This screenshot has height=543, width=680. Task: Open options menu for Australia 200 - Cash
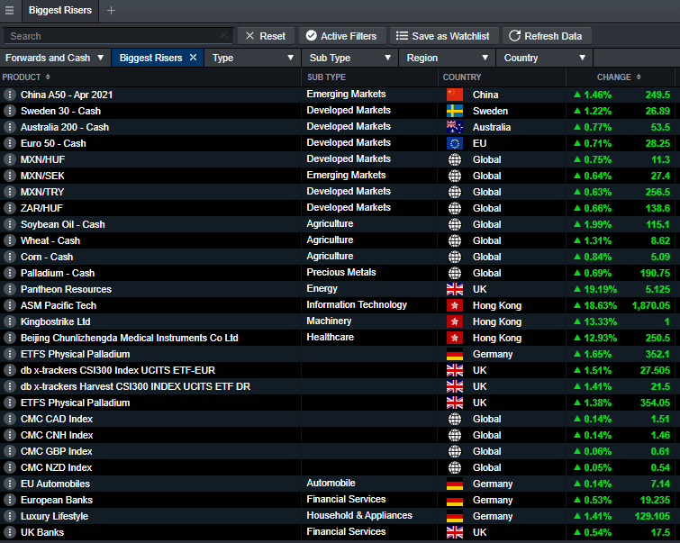click(10, 127)
